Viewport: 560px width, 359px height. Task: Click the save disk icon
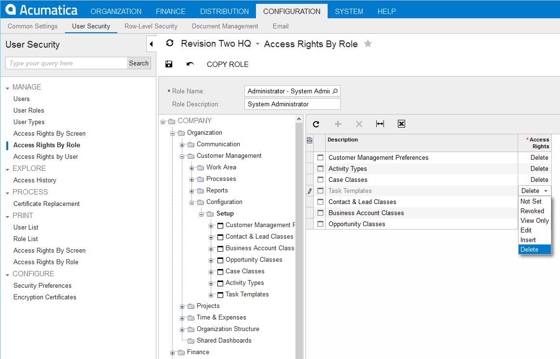click(169, 64)
